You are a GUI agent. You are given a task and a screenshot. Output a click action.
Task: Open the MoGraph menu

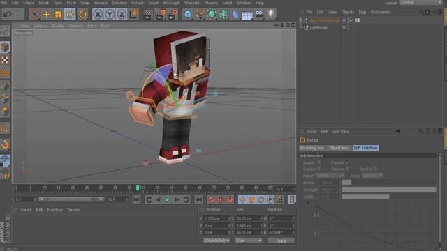pos(172,3)
